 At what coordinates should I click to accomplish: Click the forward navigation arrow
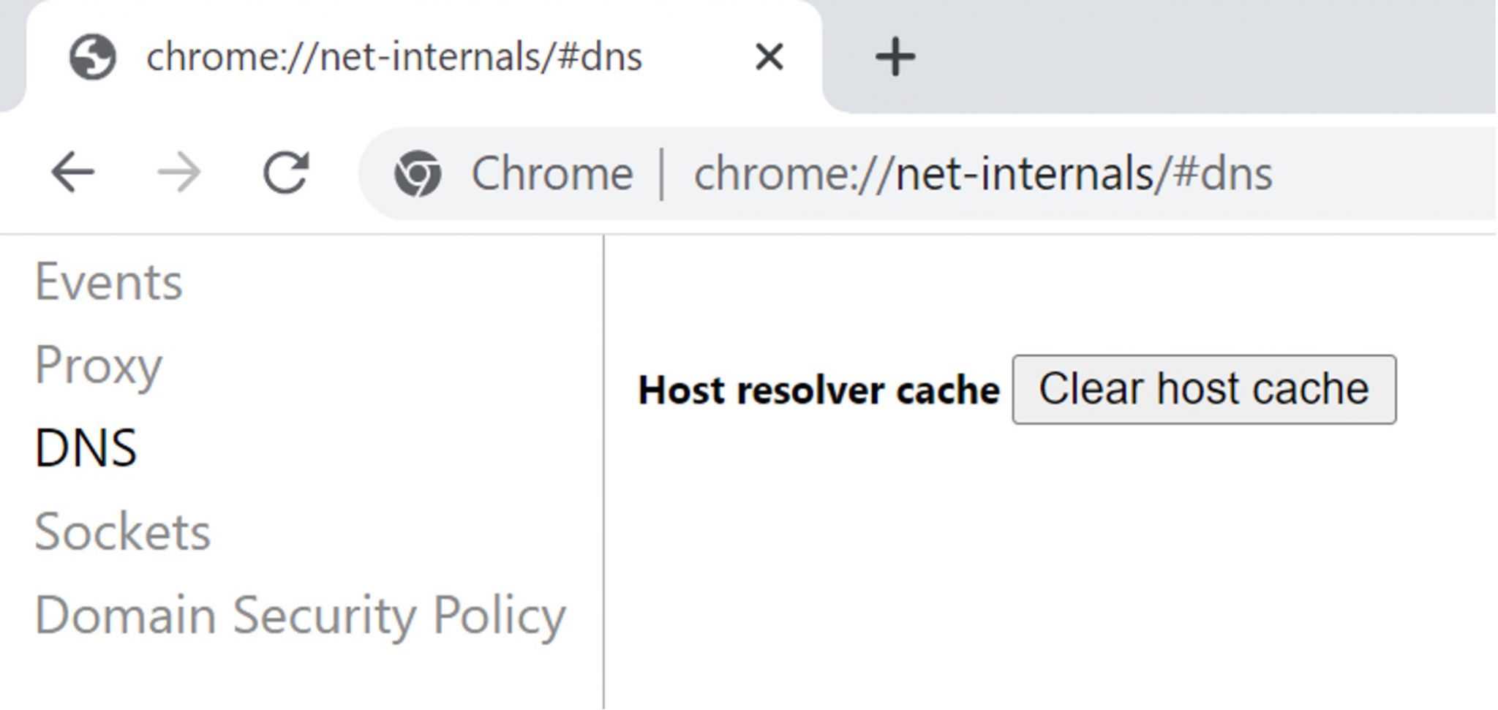pos(179,173)
